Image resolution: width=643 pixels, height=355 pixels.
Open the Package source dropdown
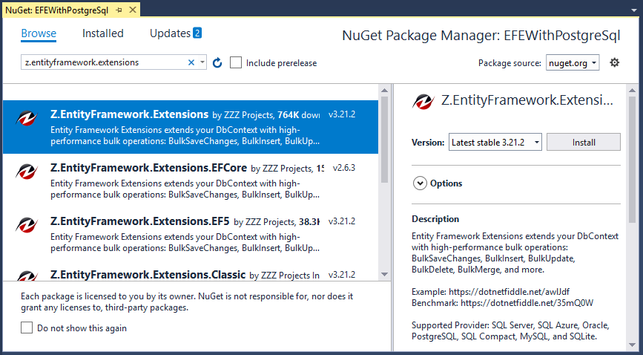573,63
